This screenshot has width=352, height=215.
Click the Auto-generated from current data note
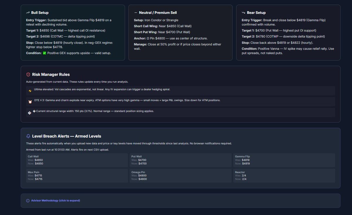pyautogui.click(x=77, y=82)
